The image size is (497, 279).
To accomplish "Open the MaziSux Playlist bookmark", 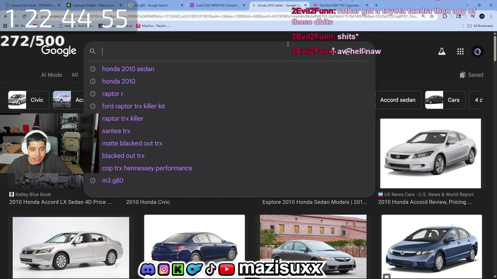I will 153,26.
